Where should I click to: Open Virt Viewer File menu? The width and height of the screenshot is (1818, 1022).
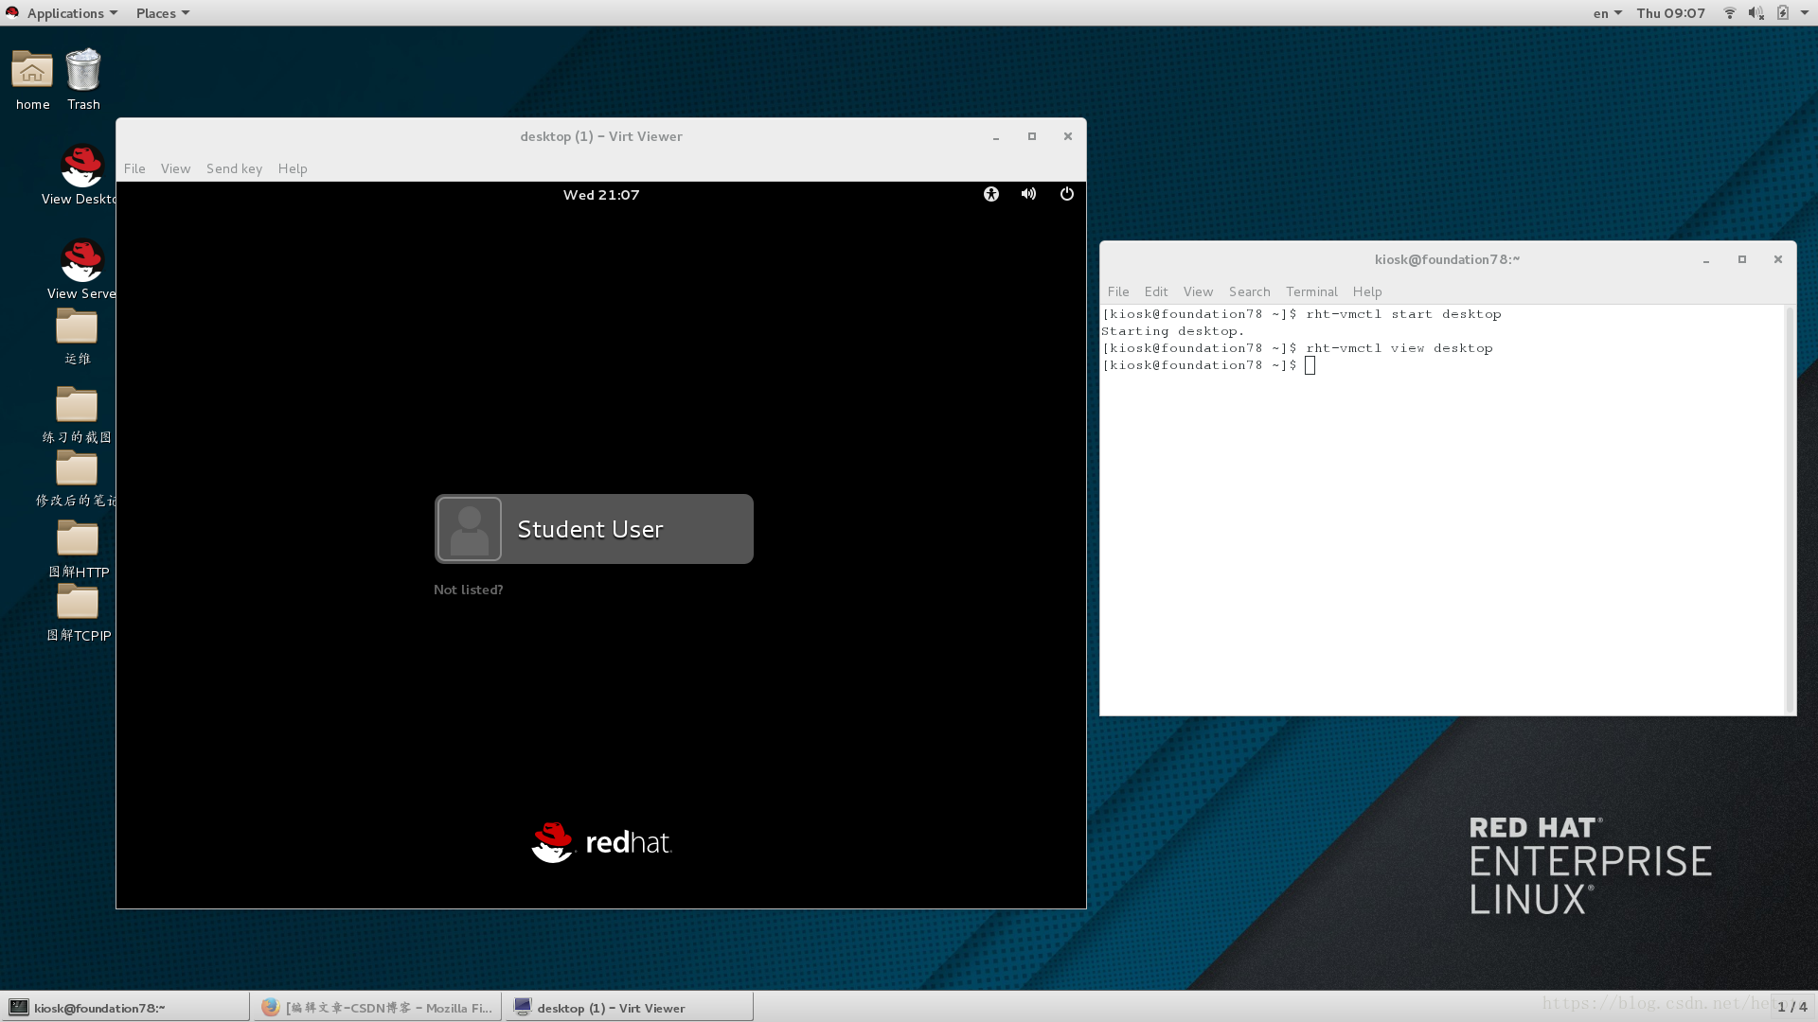[134, 168]
